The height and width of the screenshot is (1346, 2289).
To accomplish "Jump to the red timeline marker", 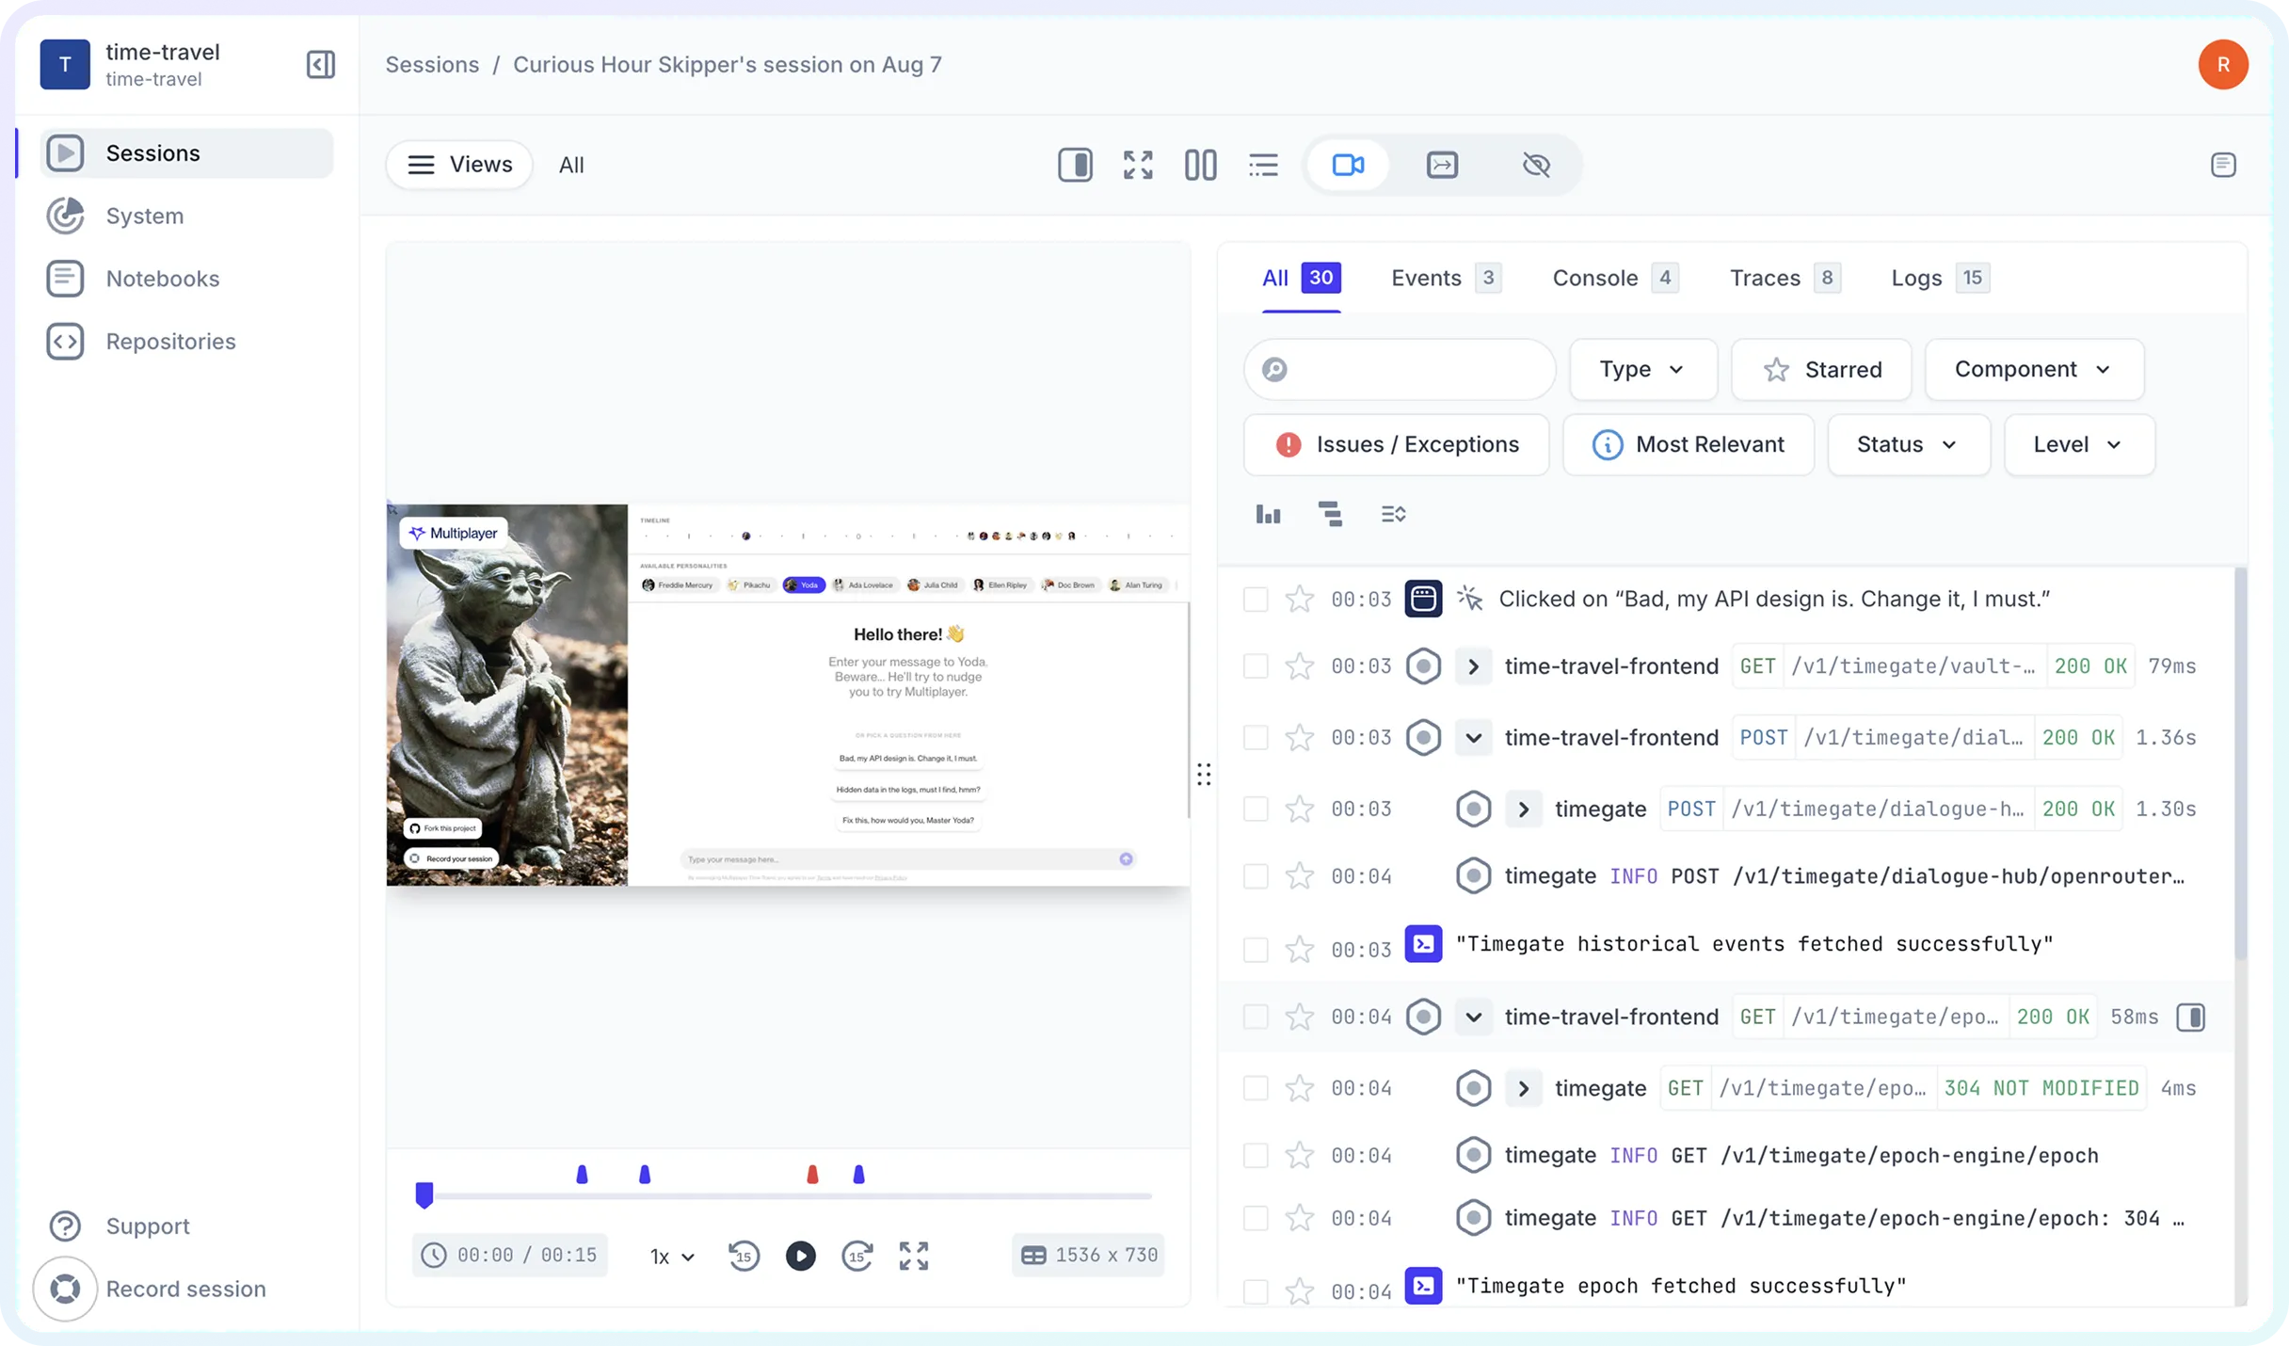I will (812, 1174).
